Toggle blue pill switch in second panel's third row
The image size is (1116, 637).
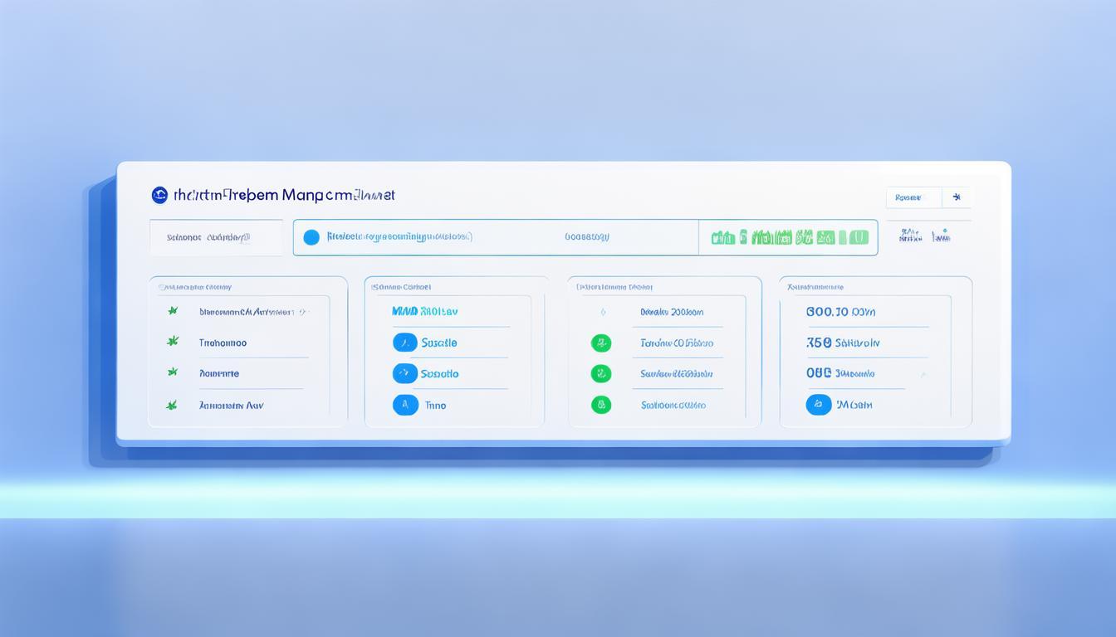[405, 373]
